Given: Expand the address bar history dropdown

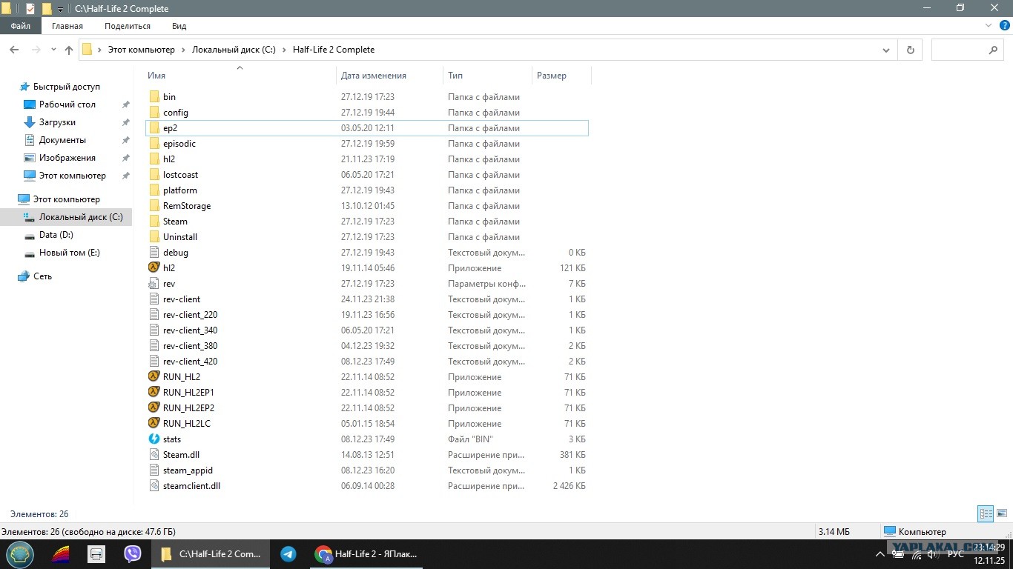Looking at the screenshot, I should [886, 50].
